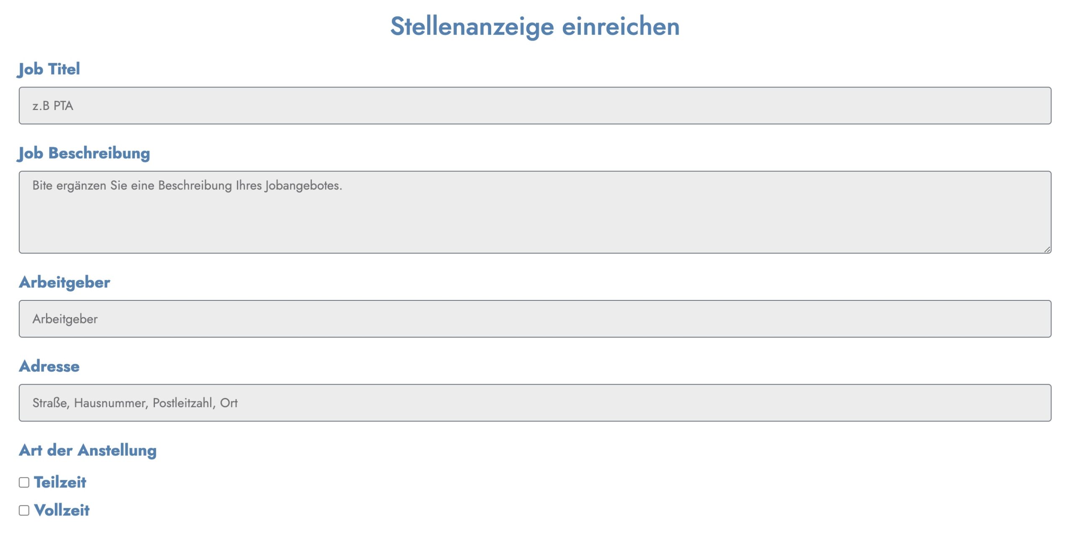Enable the Teilzeit checkbox
Image resolution: width=1072 pixels, height=536 pixels.
tap(24, 482)
